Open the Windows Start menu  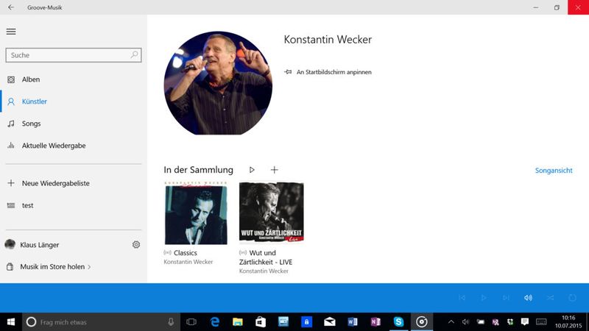[x=11, y=322]
